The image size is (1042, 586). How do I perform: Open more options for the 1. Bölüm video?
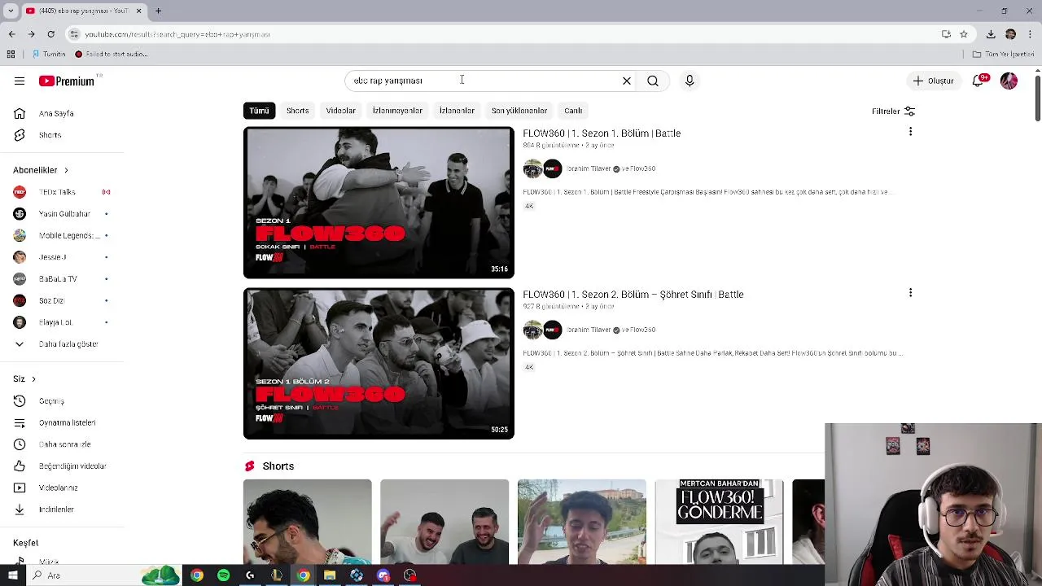pyautogui.click(x=910, y=132)
